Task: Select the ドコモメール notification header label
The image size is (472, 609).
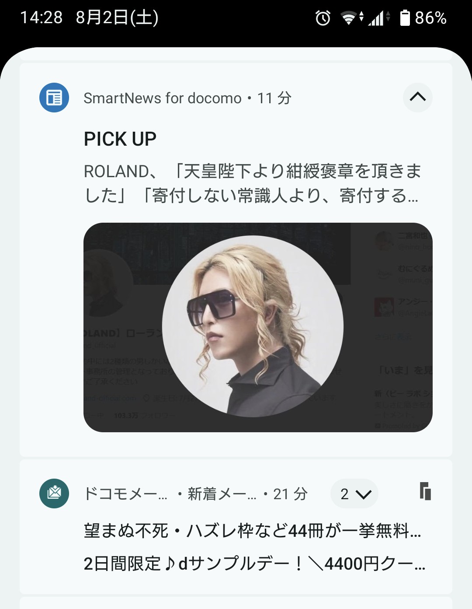Action: point(125,494)
